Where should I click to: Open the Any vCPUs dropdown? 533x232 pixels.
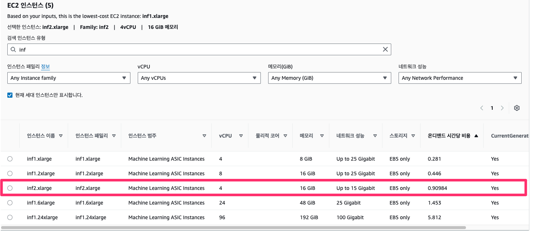pyautogui.click(x=199, y=78)
